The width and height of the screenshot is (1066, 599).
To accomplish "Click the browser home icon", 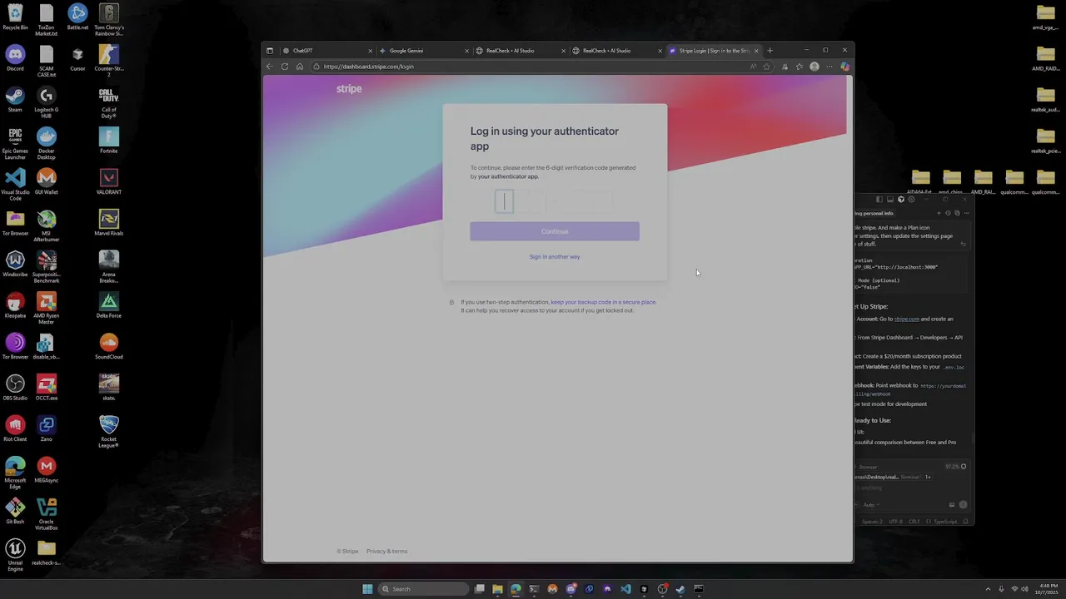I will click(x=300, y=67).
